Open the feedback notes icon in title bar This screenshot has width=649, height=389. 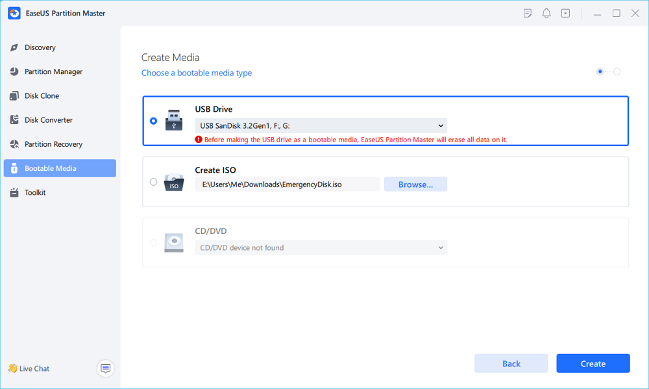(527, 13)
